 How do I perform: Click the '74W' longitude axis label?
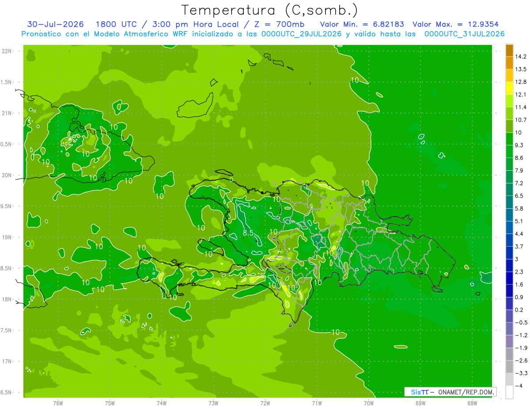[162, 403]
